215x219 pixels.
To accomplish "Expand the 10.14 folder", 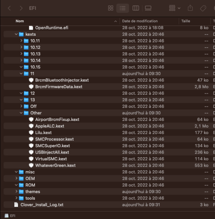I will click(x=21, y=60).
